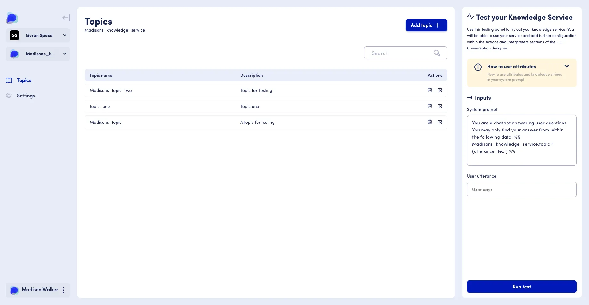Open Settings in the sidebar

point(26,96)
